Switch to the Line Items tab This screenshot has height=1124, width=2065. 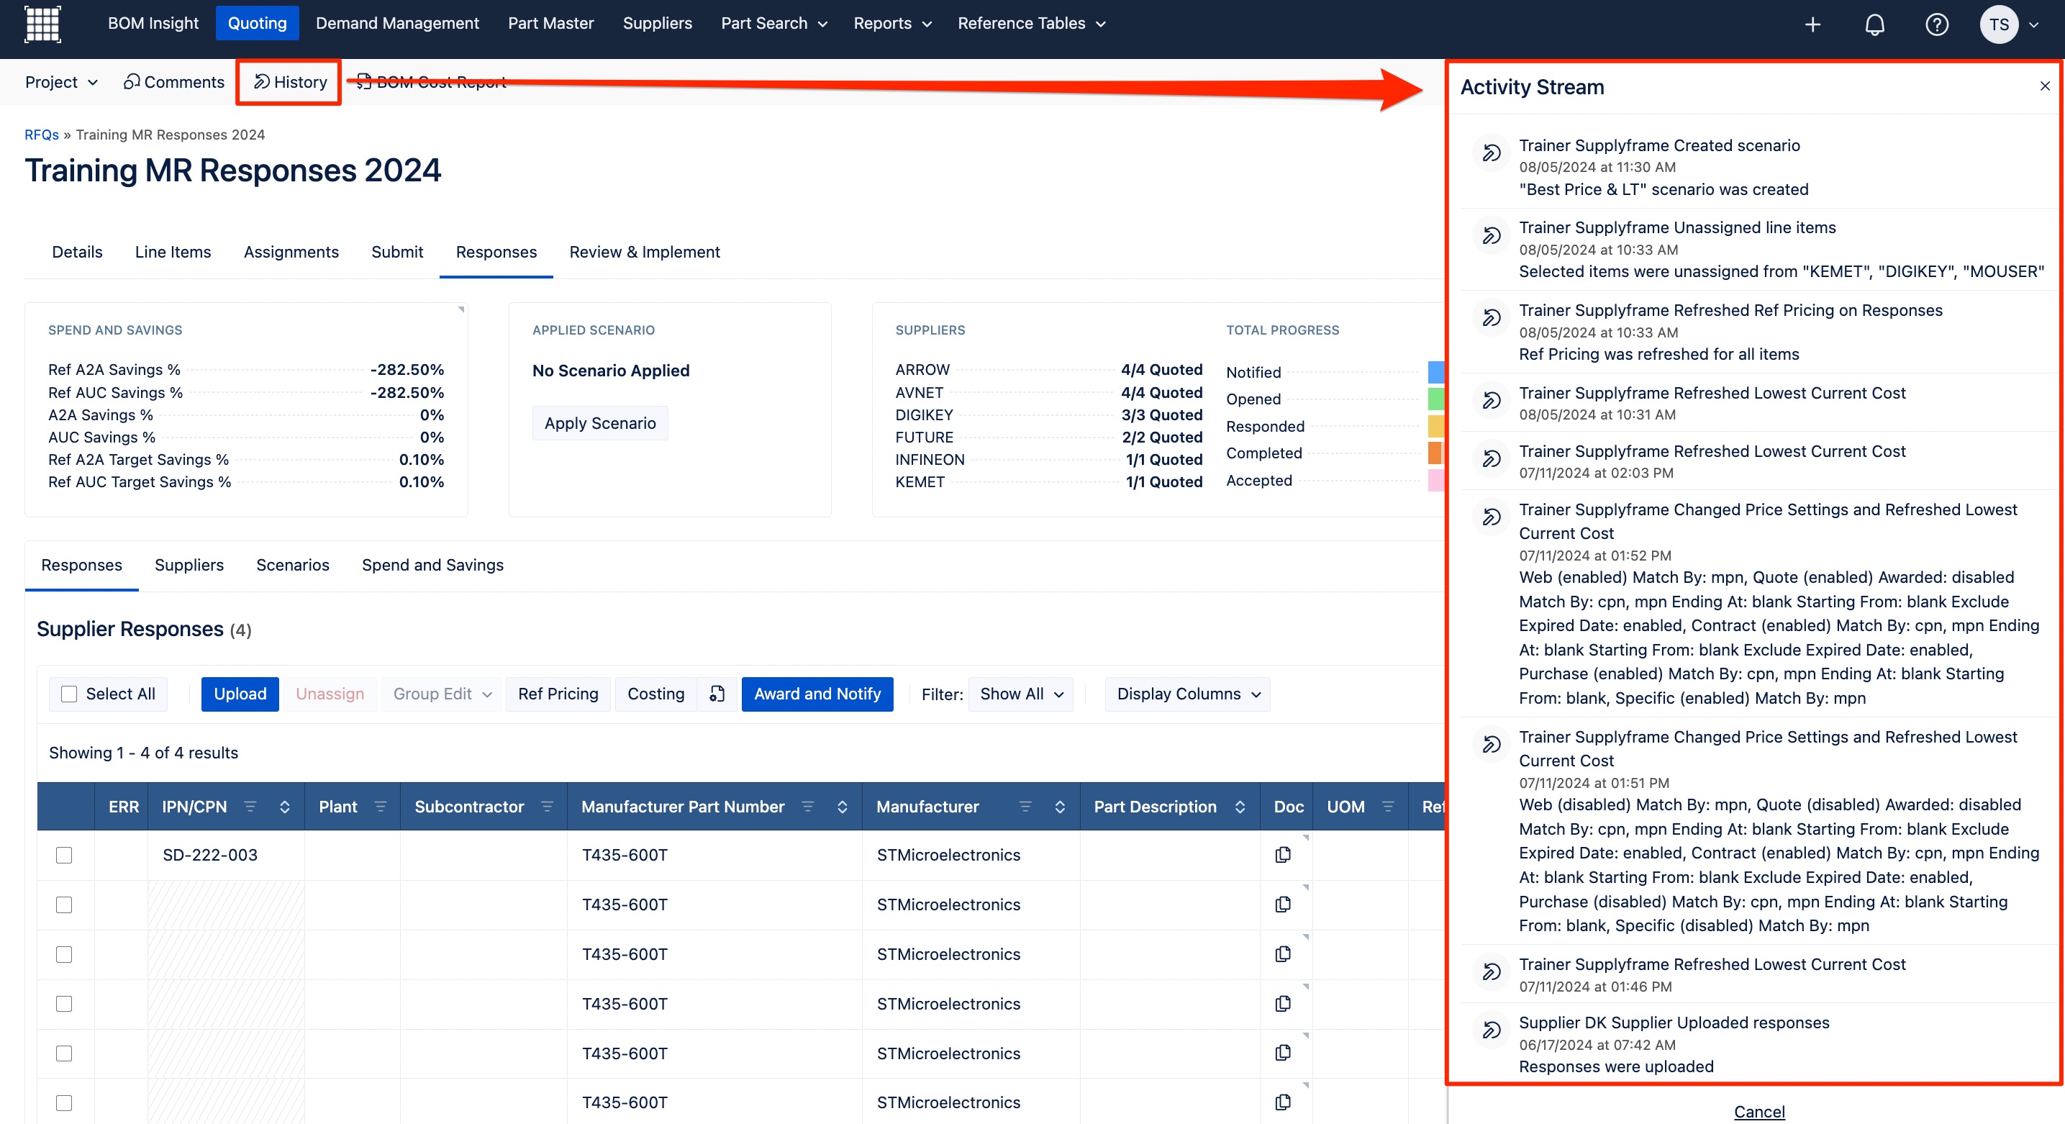[173, 252]
